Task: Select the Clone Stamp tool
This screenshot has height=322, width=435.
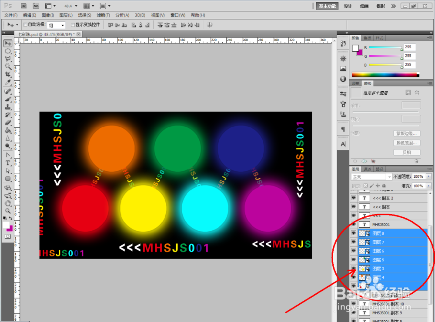Action: pos(8,107)
